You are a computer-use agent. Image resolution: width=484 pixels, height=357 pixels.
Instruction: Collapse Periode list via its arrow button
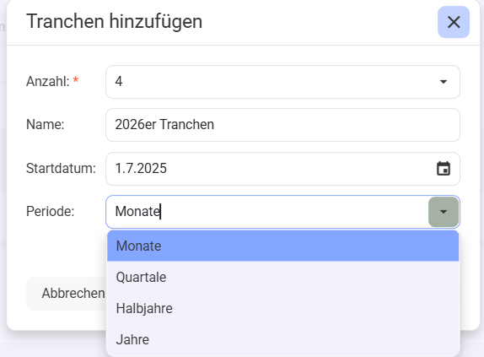click(x=444, y=212)
